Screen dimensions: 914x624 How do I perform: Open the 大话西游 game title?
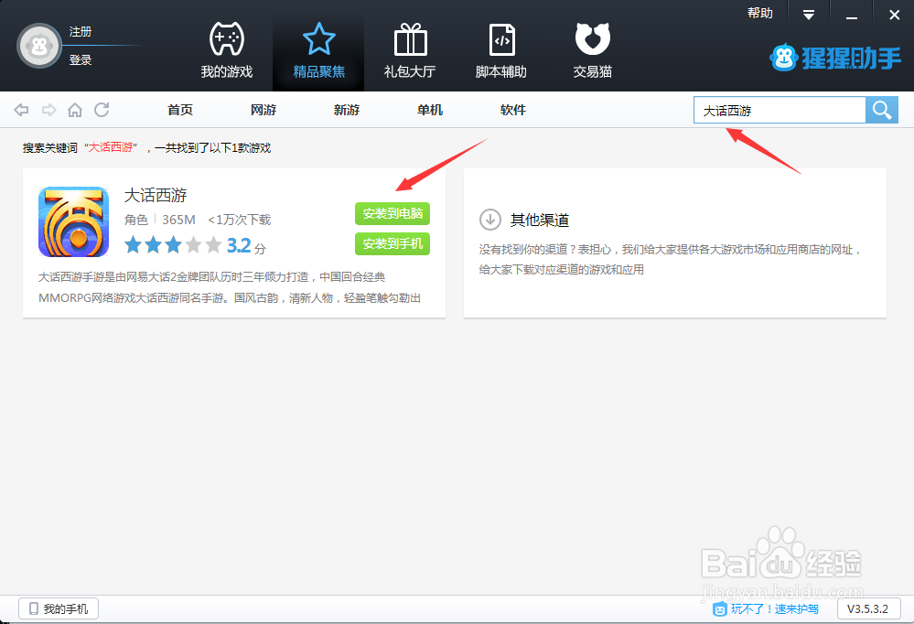click(156, 195)
